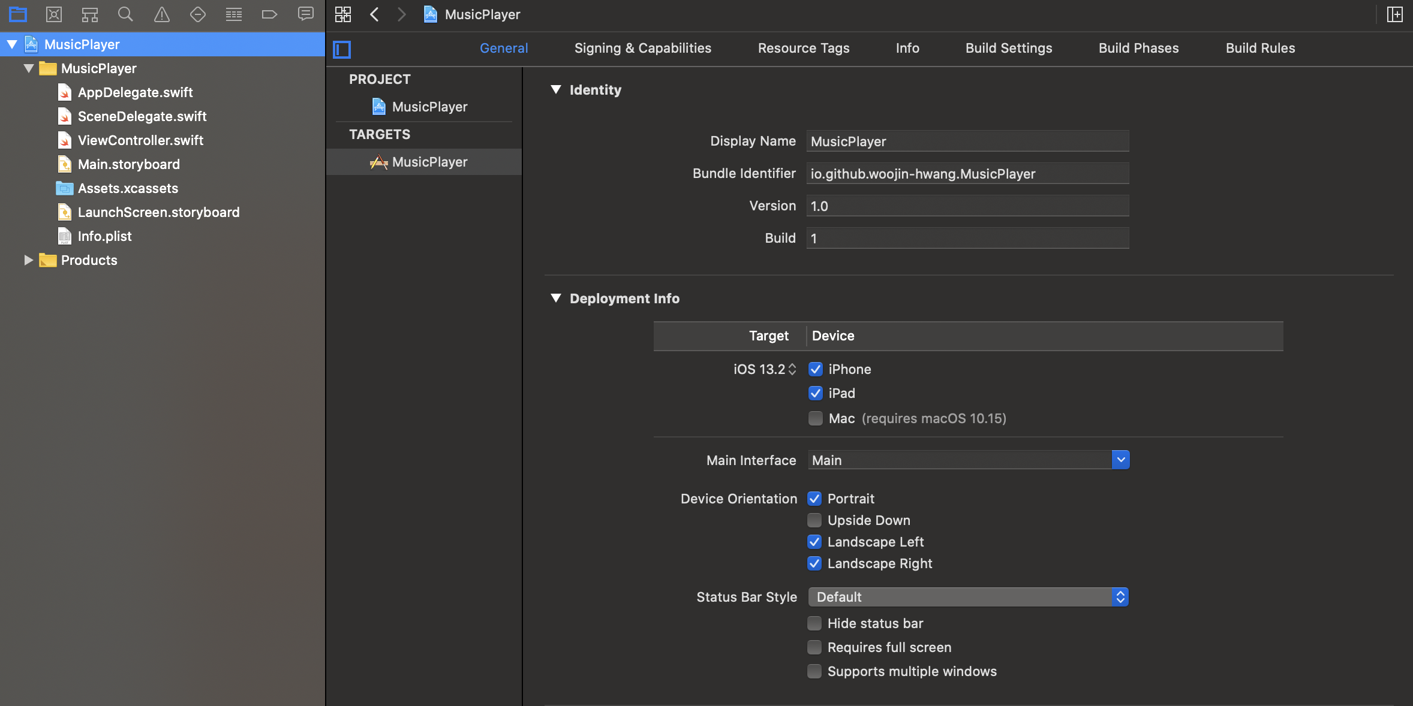
Task: Add an editor pane on the right
Action: 1395,14
